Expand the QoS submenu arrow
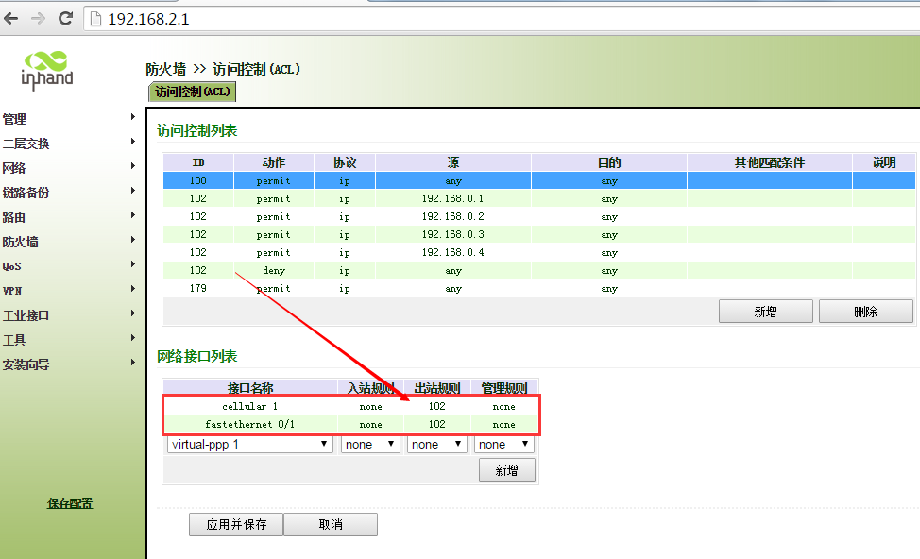 pos(133,264)
